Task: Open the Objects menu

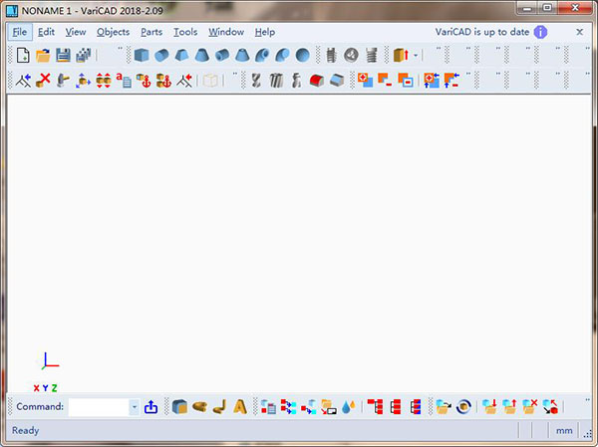Action: pyautogui.click(x=113, y=32)
